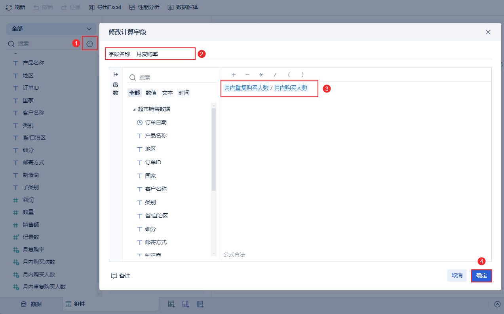Click the 备注 note icon
504x314 pixels.
(114, 276)
